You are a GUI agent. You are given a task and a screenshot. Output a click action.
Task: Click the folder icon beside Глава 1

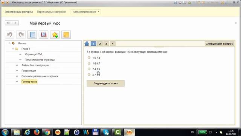(x=17, y=49)
